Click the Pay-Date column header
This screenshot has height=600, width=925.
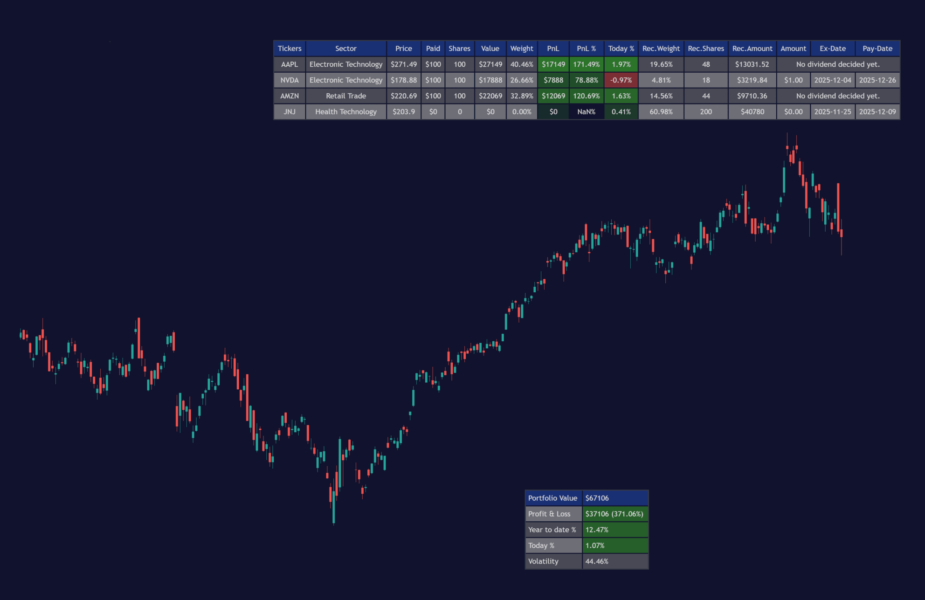[x=877, y=48]
